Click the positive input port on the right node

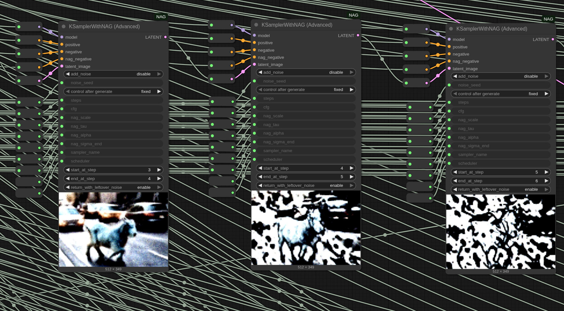(x=449, y=47)
